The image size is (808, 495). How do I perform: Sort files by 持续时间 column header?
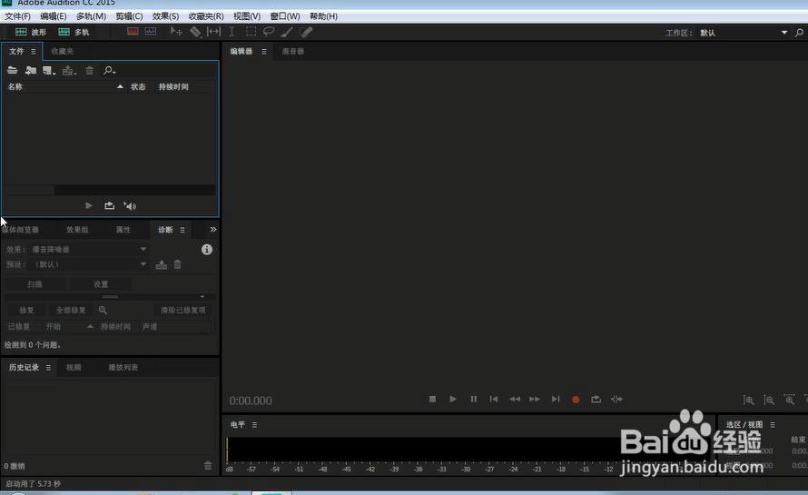(173, 86)
